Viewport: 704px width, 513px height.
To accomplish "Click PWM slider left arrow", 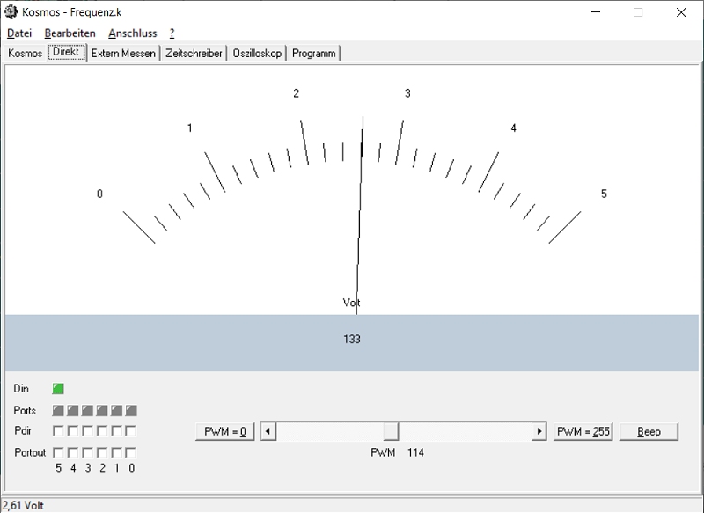I will point(268,431).
